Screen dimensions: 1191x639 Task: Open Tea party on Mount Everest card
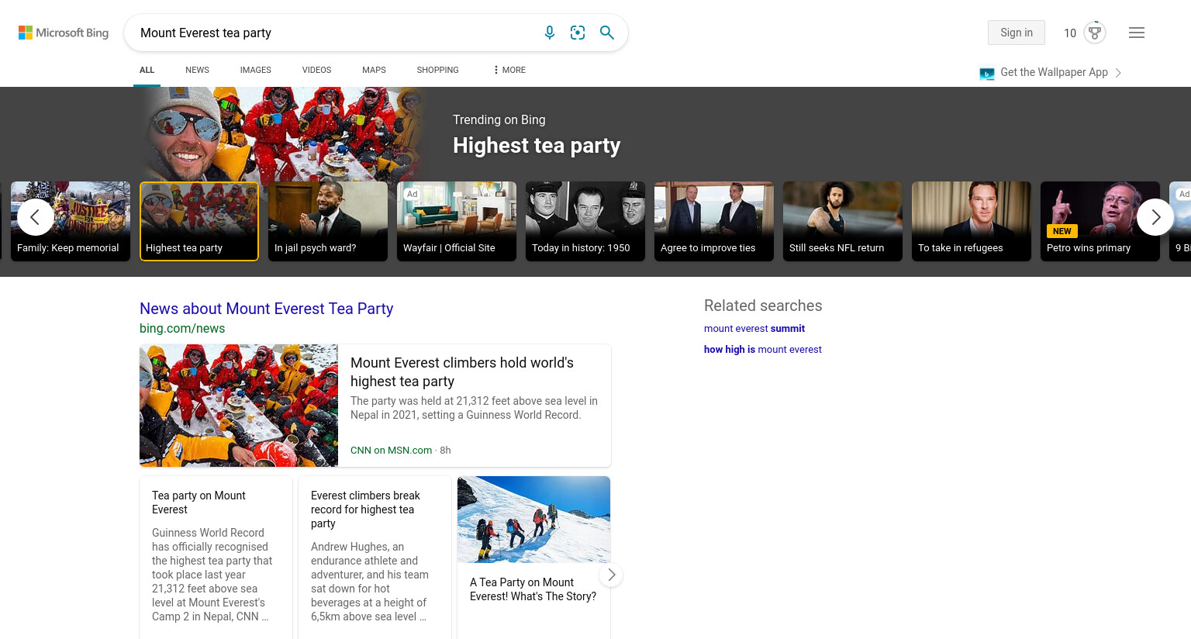click(216, 558)
